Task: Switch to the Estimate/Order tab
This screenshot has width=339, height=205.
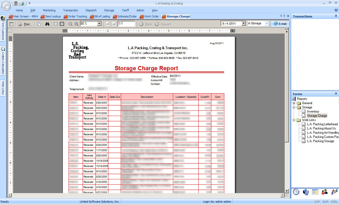Action: pyautogui.click(x=125, y=16)
